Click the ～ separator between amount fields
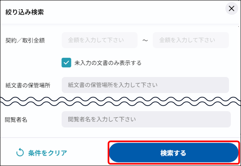 pos(145,40)
